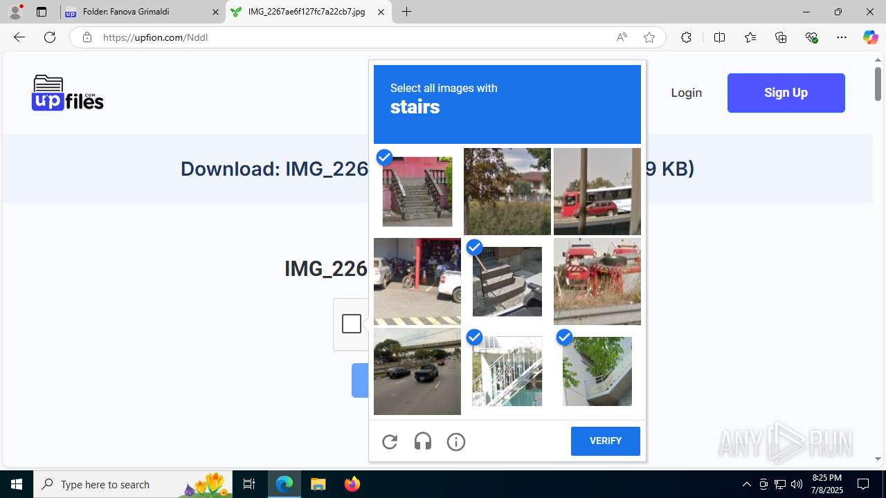Switch to IMG_2267ae6f127fc7a22cb7.jpg tab
The height and width of the screenshot is (498, 886).
309,12
